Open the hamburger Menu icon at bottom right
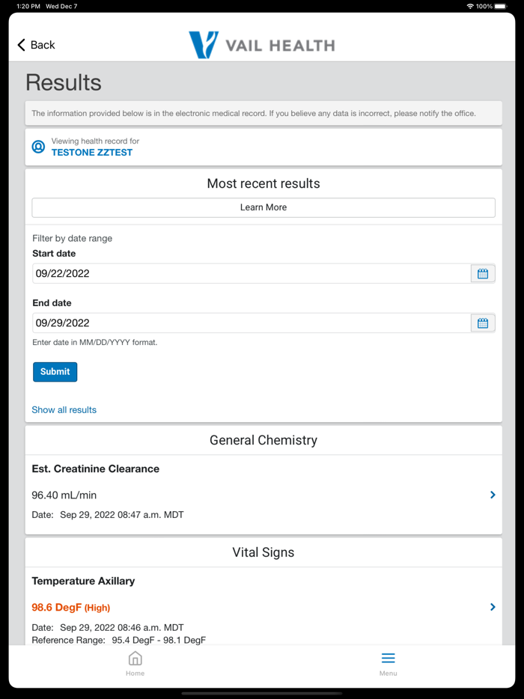524x699 pixels. 388,658
